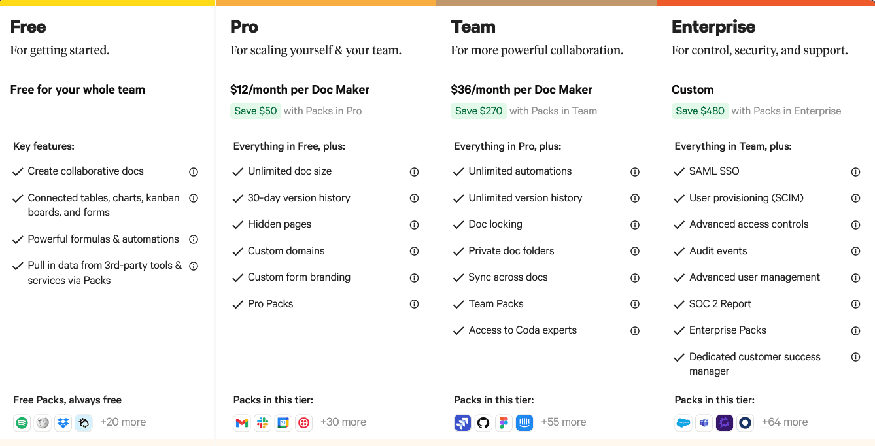Click the +20 more Free Packs link
The width and height of the screenshot is (875, 446).
(123, 422)
